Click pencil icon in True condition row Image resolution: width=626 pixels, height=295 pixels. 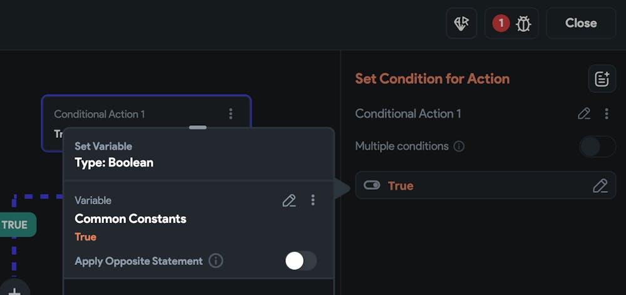600,186
